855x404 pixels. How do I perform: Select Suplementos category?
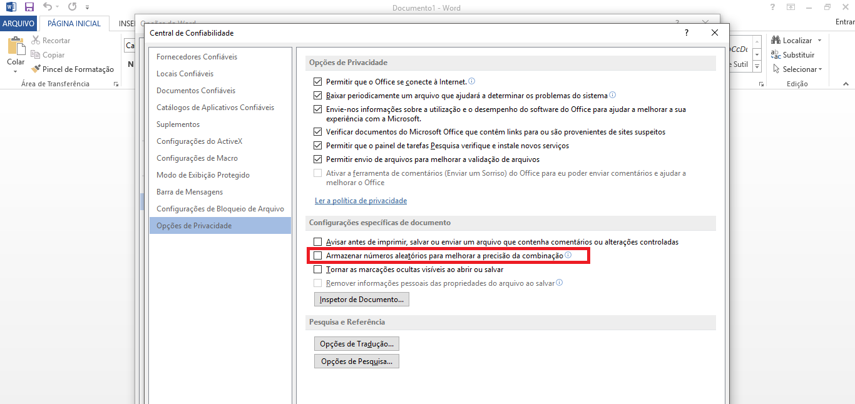(220, 124)
